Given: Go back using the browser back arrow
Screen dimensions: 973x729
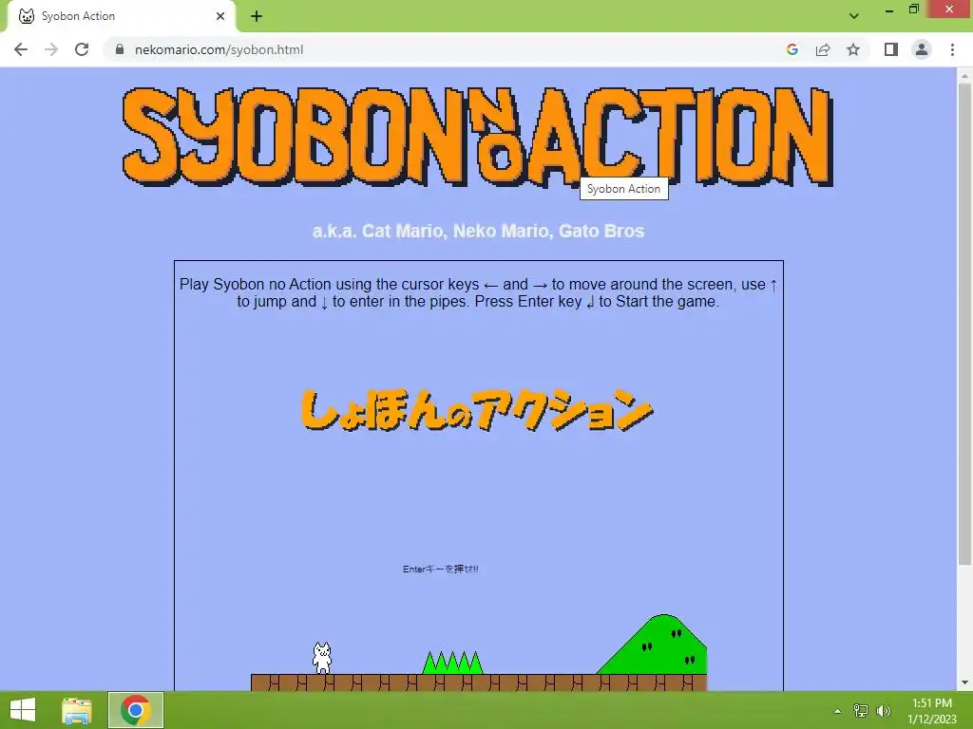Looking at the screenshot, I should coord(21,49).
